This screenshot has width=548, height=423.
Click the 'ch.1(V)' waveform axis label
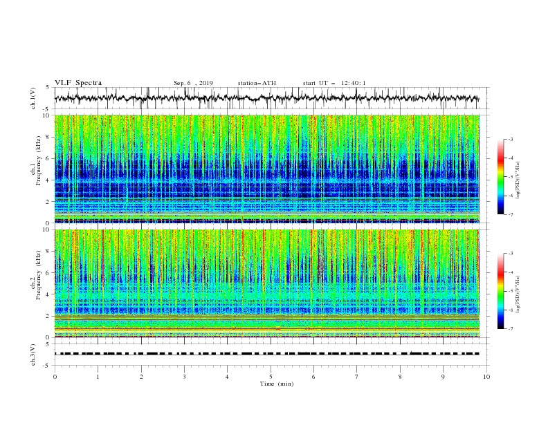33,98
